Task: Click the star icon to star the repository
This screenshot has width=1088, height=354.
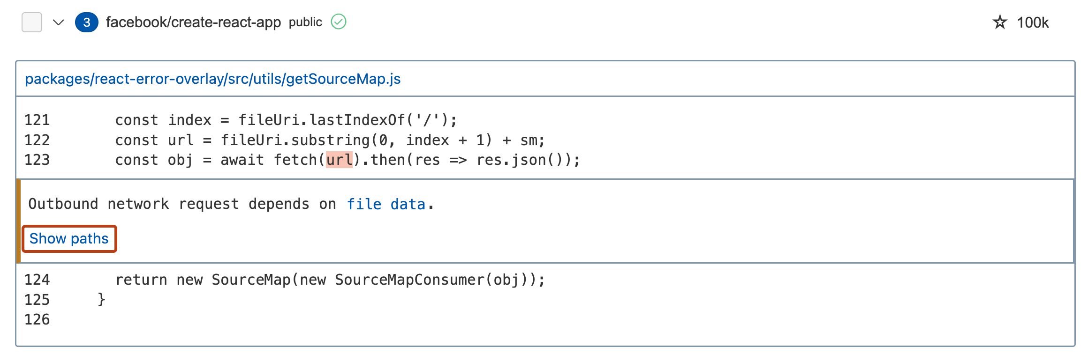Action: 1000,22
